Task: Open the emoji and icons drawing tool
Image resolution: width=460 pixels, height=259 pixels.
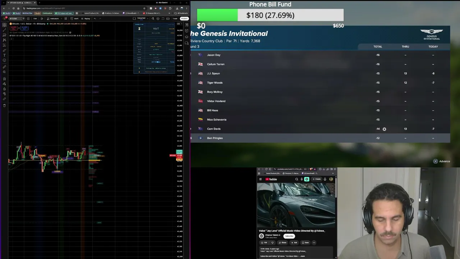Action: coord(4,60)
